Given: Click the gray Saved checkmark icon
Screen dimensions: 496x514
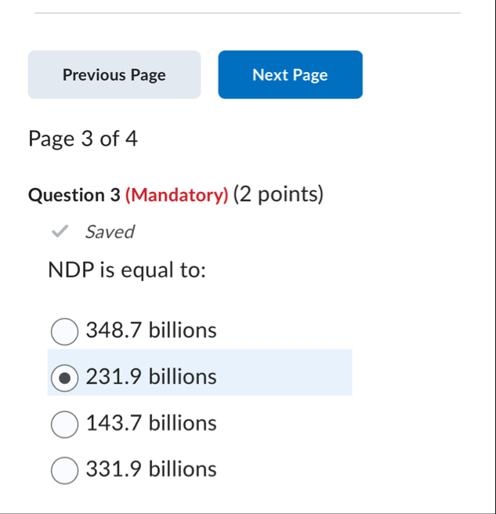Looking at the screenshot, I should pos(60,231).
